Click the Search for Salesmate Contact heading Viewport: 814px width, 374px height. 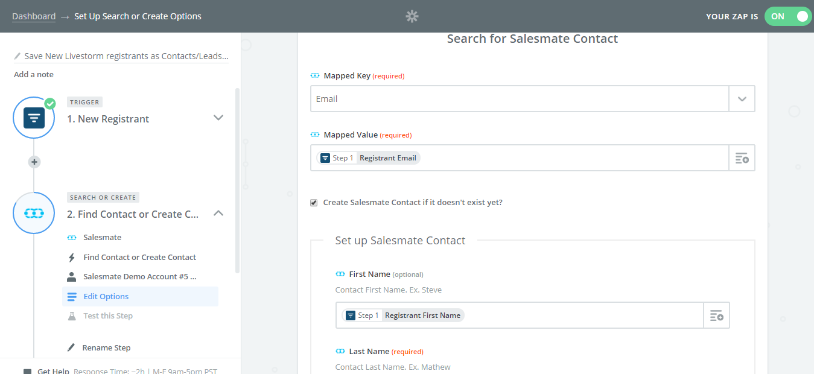point(532,39)
